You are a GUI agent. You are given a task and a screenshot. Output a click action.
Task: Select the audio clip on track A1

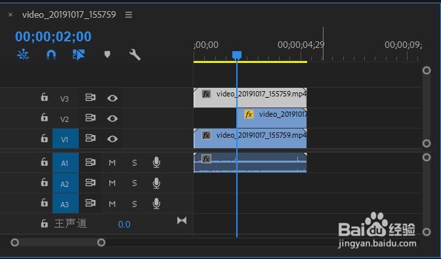[x=250, y=163]
